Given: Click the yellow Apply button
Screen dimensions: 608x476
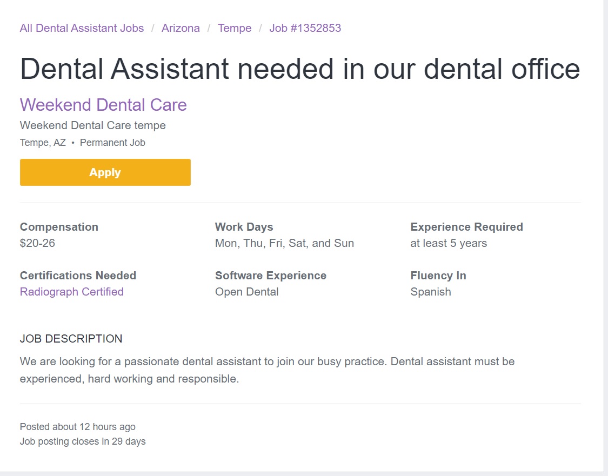Looking at the screenshot, I should 105,172.
